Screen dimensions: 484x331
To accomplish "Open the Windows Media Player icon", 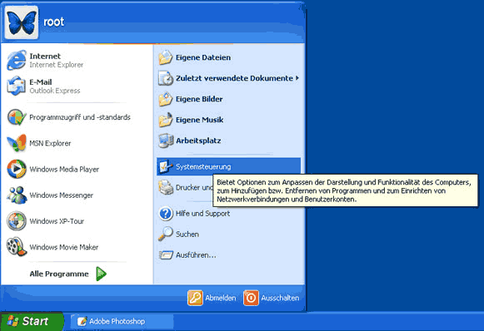I will click(17, 169).
